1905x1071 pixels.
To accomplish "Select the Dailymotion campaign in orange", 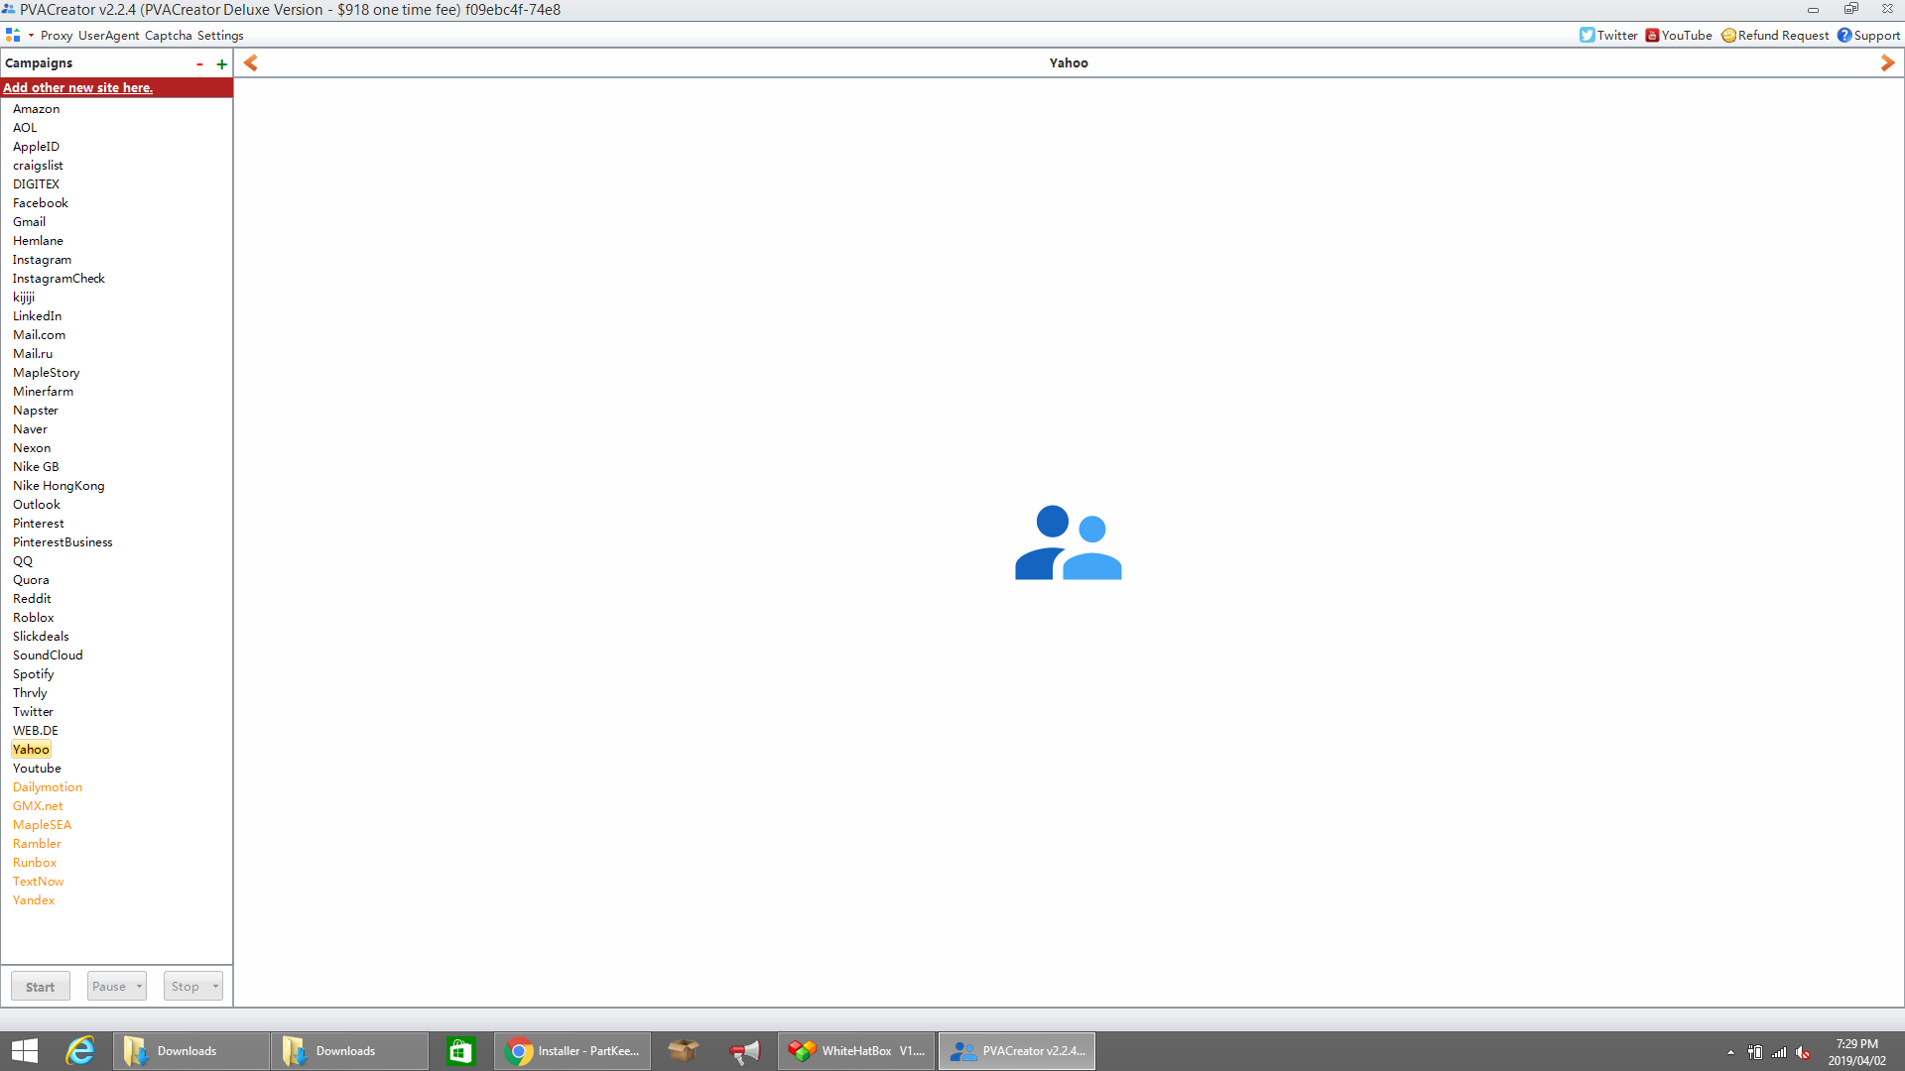I will click(47, 786).
